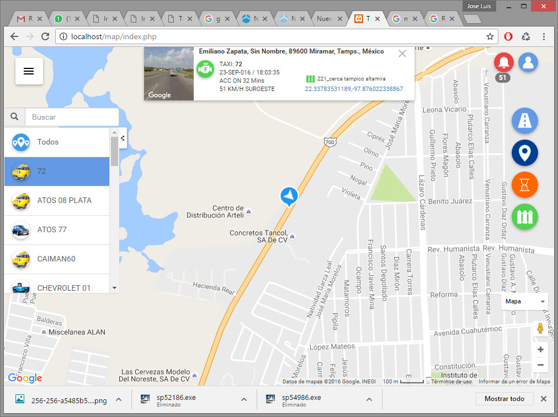Expand options for sp52186.exe download

(243, 400)
